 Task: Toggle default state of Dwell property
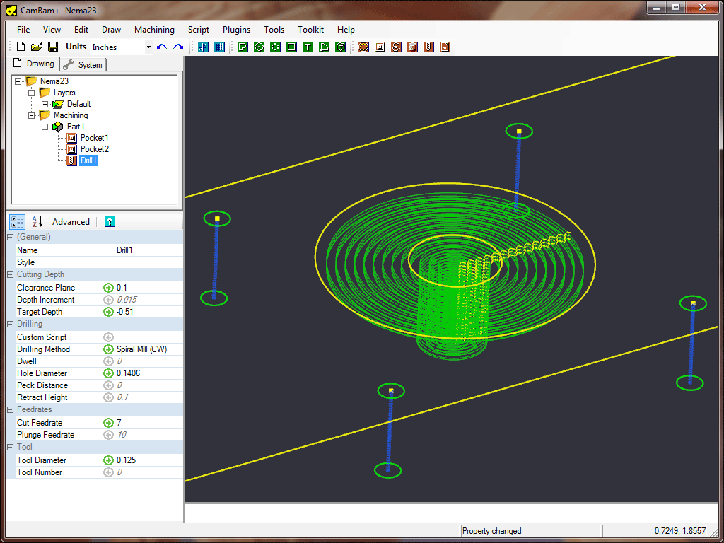click(108, 361)
